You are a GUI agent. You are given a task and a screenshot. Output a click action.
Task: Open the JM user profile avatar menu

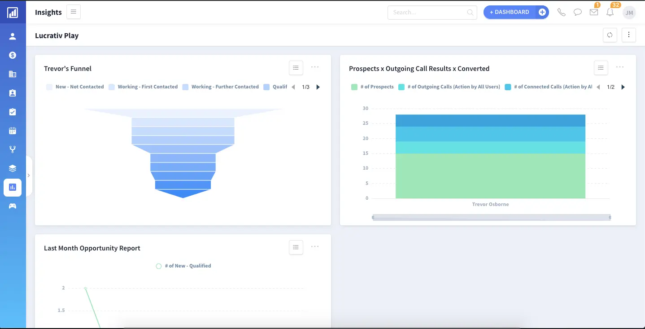click(x=629, y=13)
